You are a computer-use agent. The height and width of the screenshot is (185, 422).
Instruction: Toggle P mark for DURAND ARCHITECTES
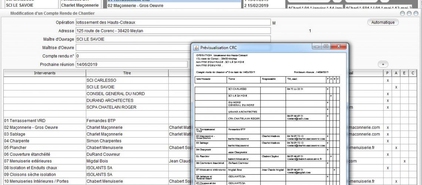tap(388, 101)
